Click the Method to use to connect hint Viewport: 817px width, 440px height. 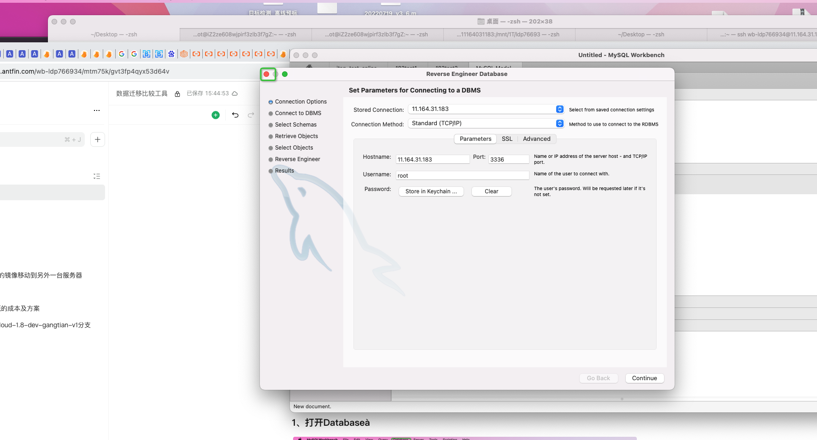pyautogui.click(x=613, y=124)
